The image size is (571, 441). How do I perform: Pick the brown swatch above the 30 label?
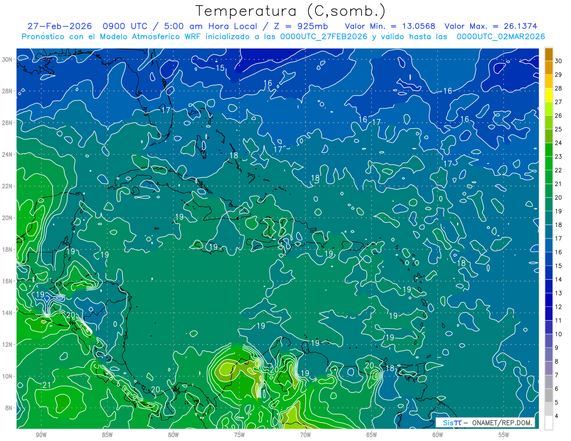[549, 54]
